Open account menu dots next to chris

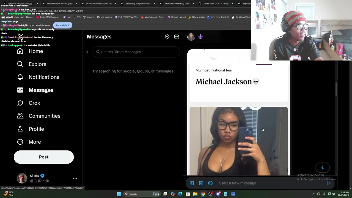coord(75,178)
